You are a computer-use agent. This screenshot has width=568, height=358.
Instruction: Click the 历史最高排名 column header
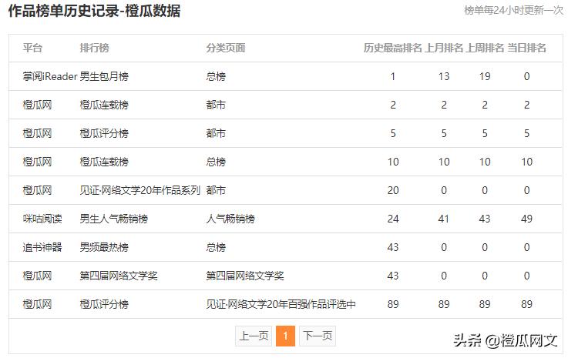[393, 48]
